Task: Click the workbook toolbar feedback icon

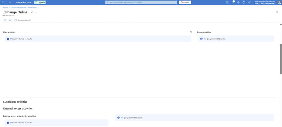Action: [x=10, y=20]
